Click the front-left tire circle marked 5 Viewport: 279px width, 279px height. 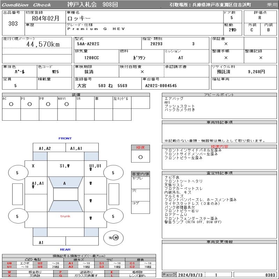click(17, 173)
